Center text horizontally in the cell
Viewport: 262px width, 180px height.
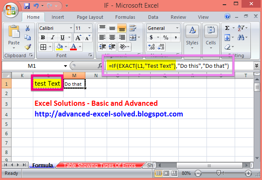point(112,38)
